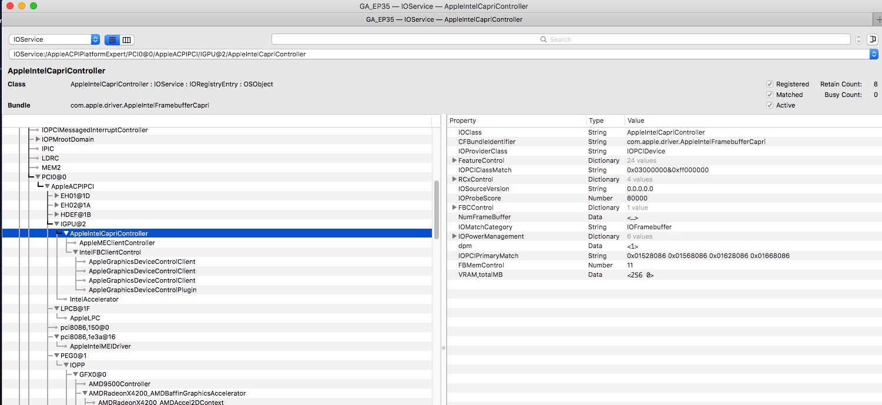Select the AMD9500Controller entry
Image resolution: width=882 pixels, height=405 pixels.
(119, 384)
